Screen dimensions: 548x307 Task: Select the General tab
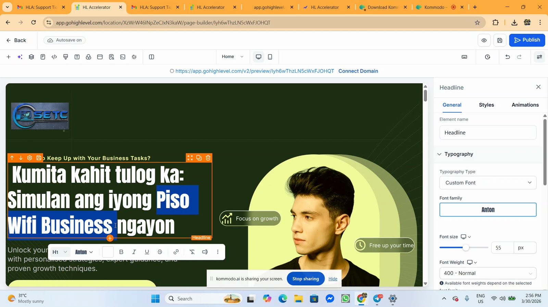452,105
